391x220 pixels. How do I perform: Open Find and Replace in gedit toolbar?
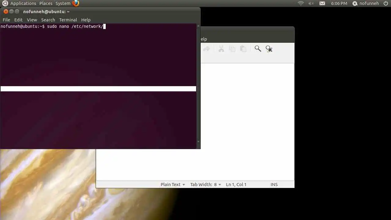point(269,49)
